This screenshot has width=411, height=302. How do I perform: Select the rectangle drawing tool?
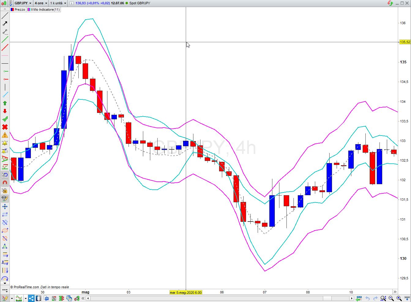coord(5,214)
